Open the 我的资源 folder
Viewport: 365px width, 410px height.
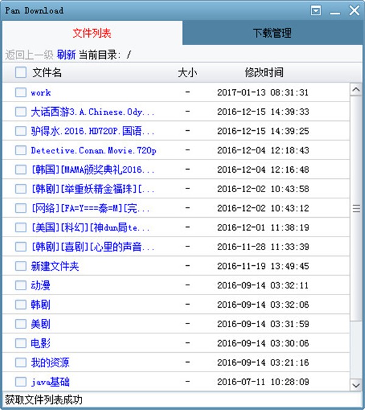[x=50, y=363]
